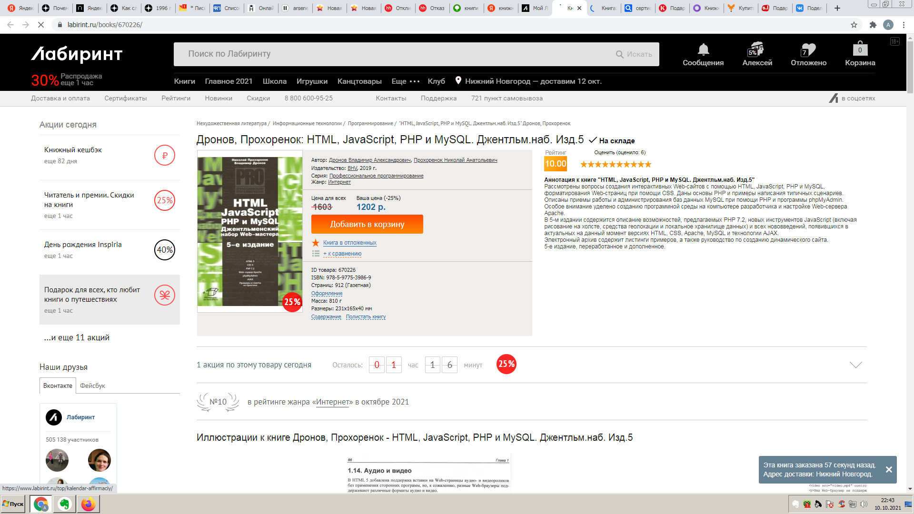Open the Алексей profile icon
The width and height of the screenshot is (914, 514).
click(757, 49)
